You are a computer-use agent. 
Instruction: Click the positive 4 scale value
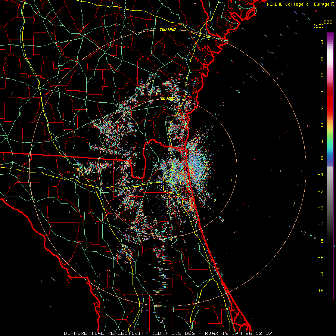[322, 92]
